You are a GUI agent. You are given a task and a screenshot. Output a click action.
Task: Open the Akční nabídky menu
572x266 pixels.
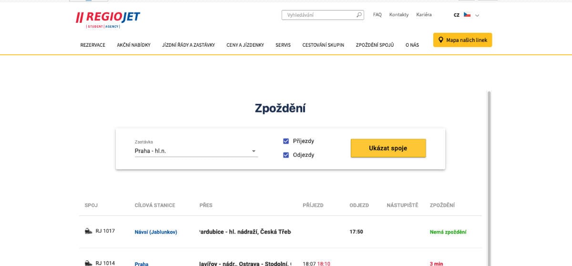click(x=133, y=45)
